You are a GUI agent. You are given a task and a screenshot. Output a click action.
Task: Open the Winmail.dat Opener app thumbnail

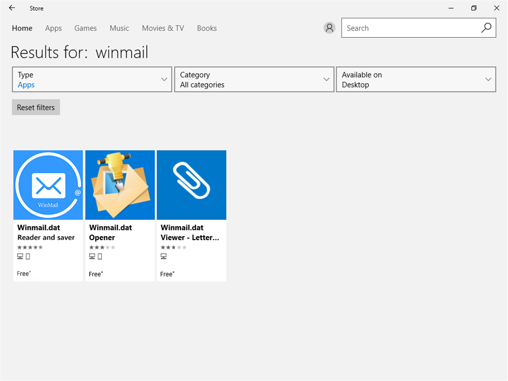(x=120, y=184)
